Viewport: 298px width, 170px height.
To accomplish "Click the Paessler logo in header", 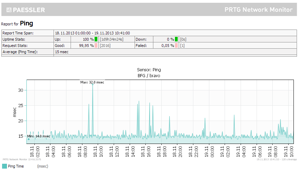I will click(26, 10).
